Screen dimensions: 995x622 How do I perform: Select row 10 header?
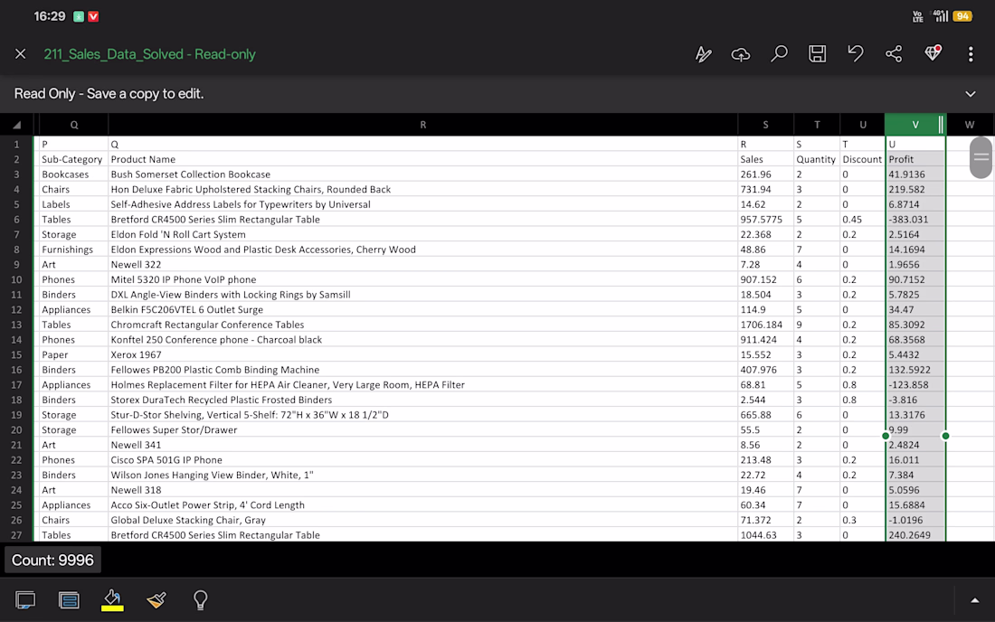coord(16,279)
